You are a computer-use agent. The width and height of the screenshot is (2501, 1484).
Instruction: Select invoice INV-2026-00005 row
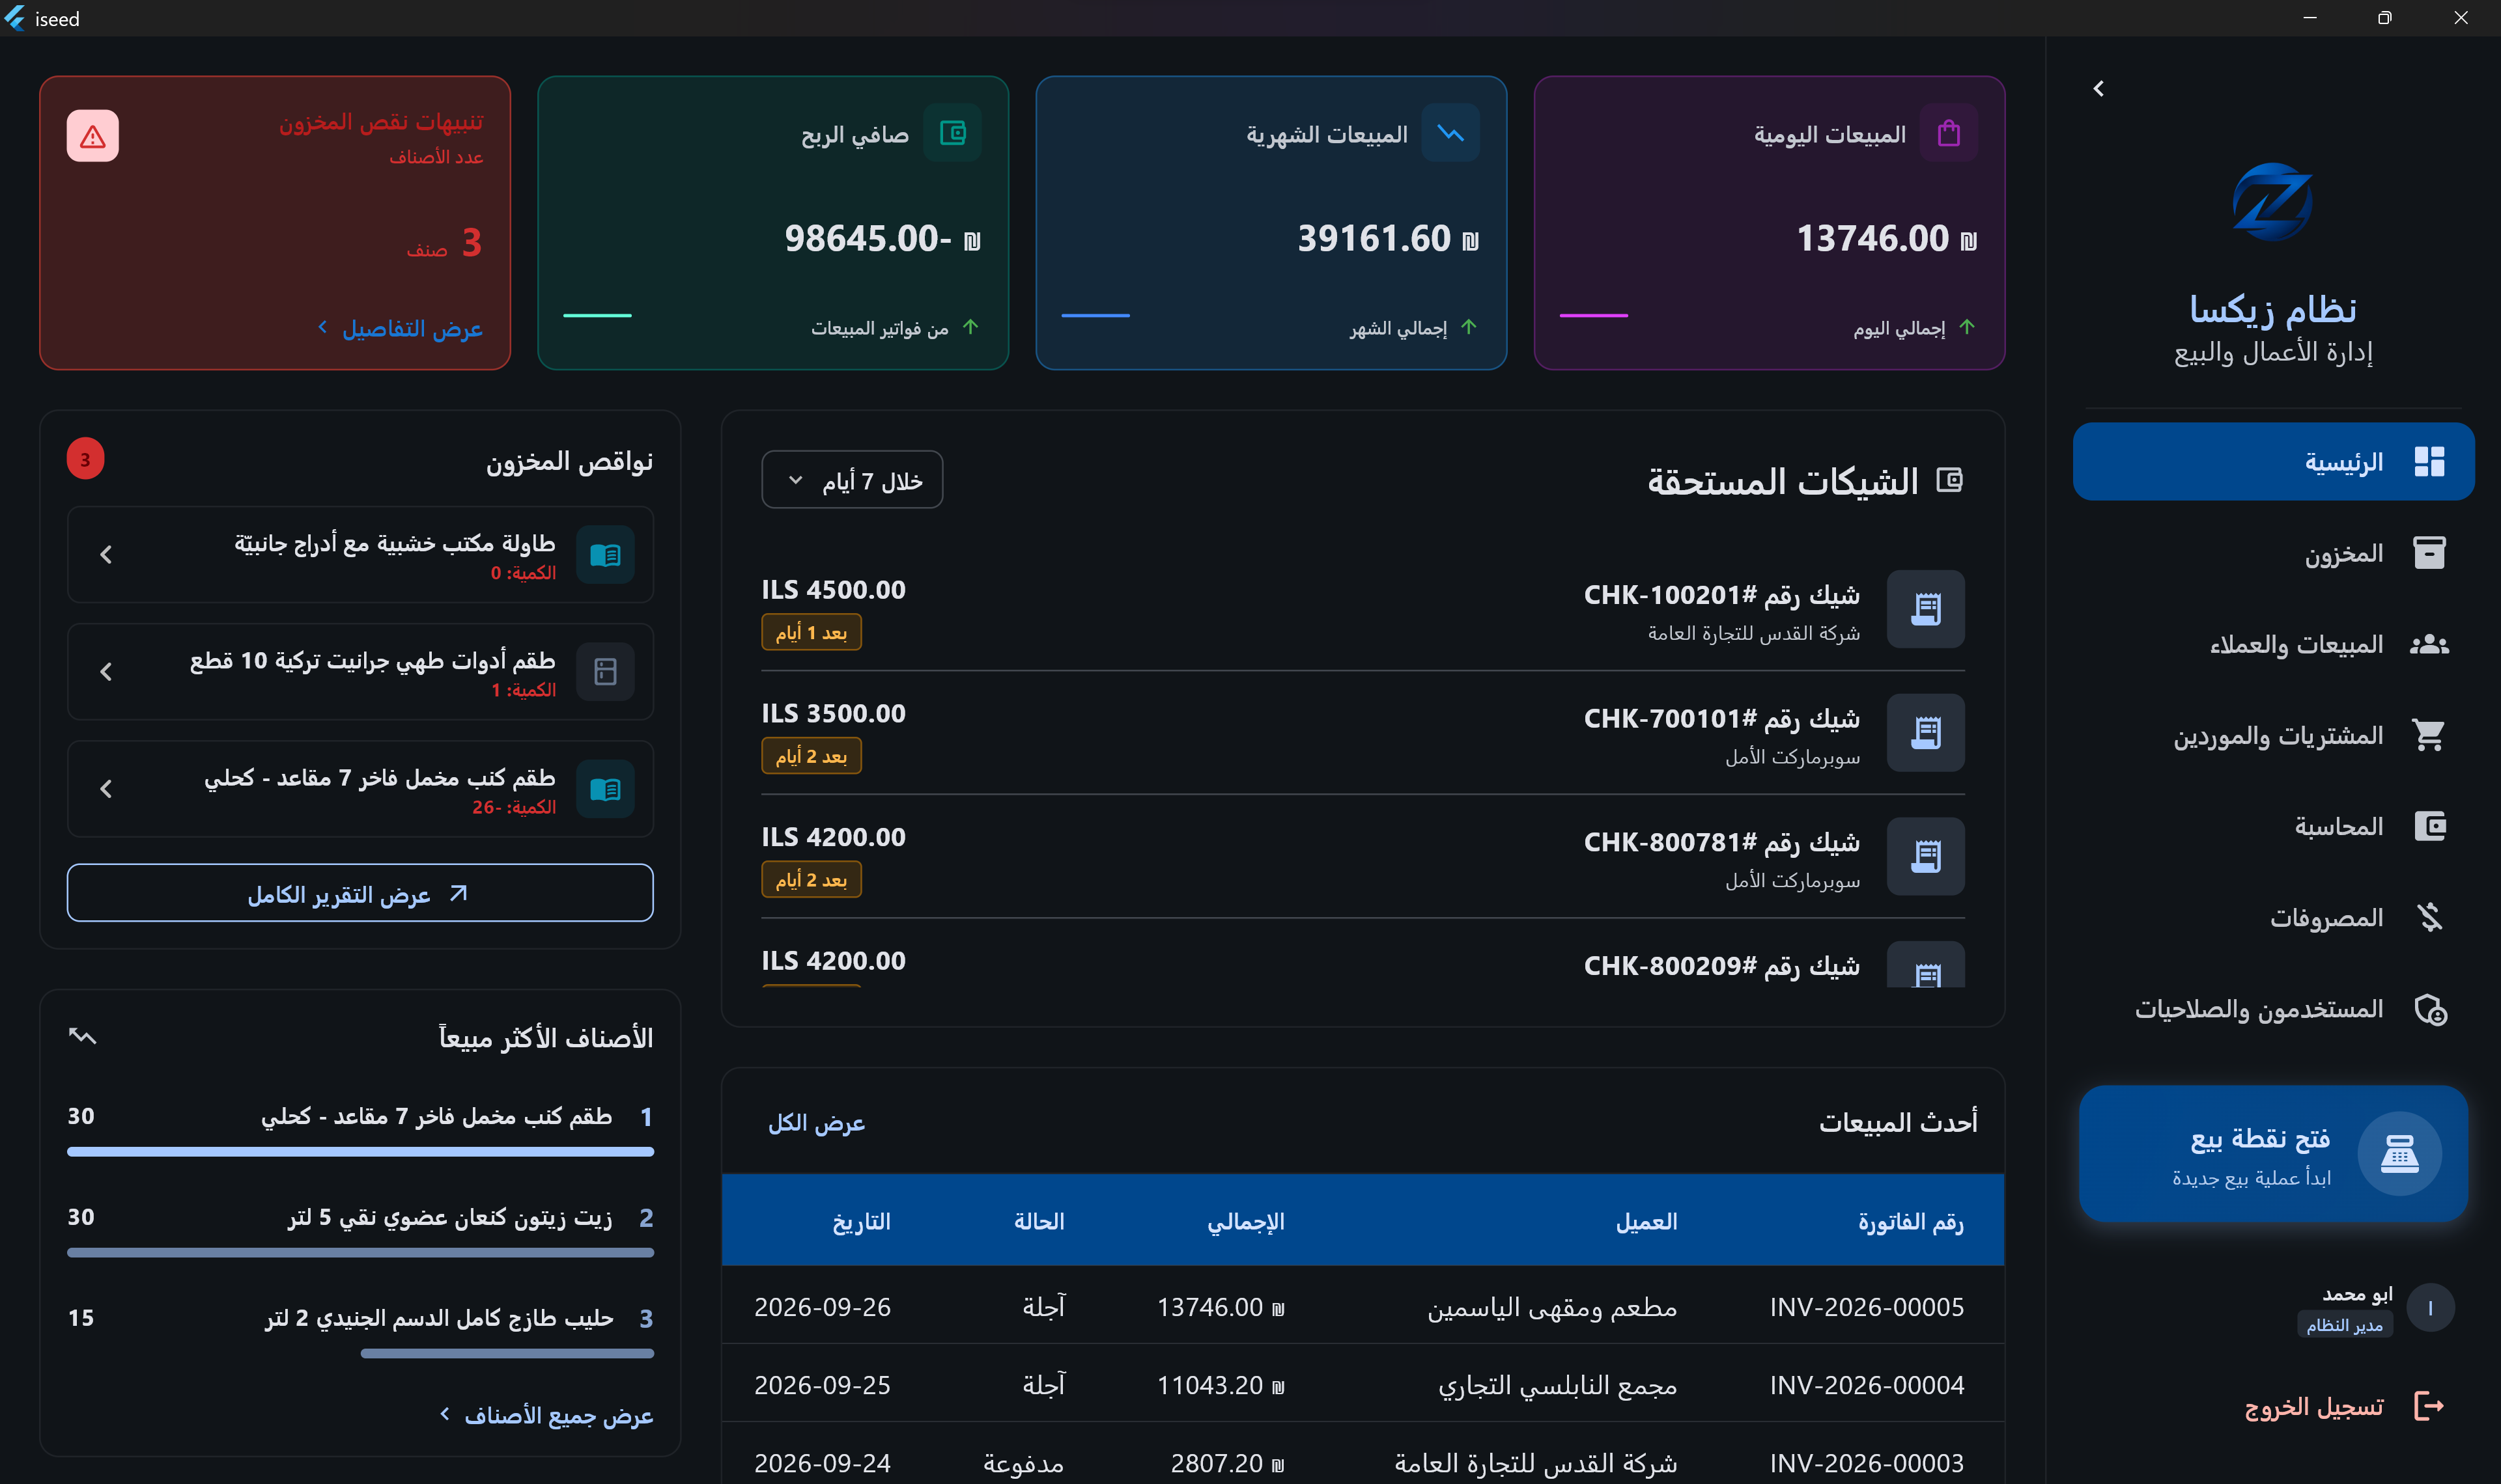pos(1363,1306)
